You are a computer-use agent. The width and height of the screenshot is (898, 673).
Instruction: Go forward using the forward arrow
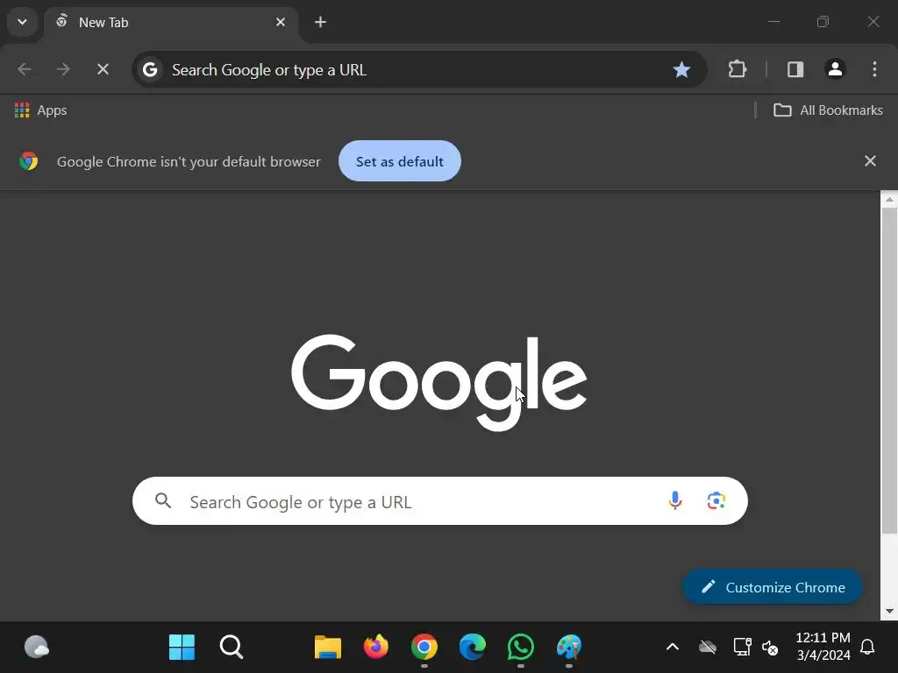pyautogui.click(x=63, y=70)
